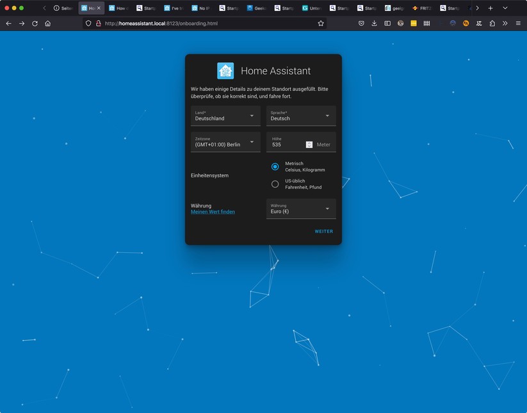The width and height of the screenshot is (527, 413).
Task: Reload the page with the refresh icon
Action: (x=34, y=23)
